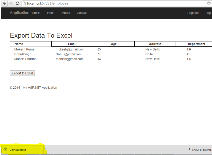Go to the Register page
The width and height of the screenshot is (212, 155).
pyautogui.click(x=193, y=13)
